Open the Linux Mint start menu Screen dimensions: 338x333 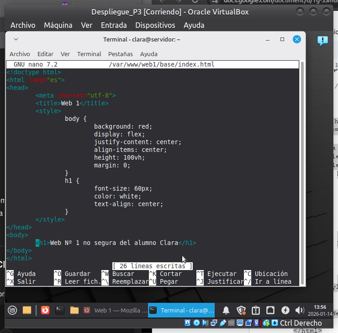(12, 311)
